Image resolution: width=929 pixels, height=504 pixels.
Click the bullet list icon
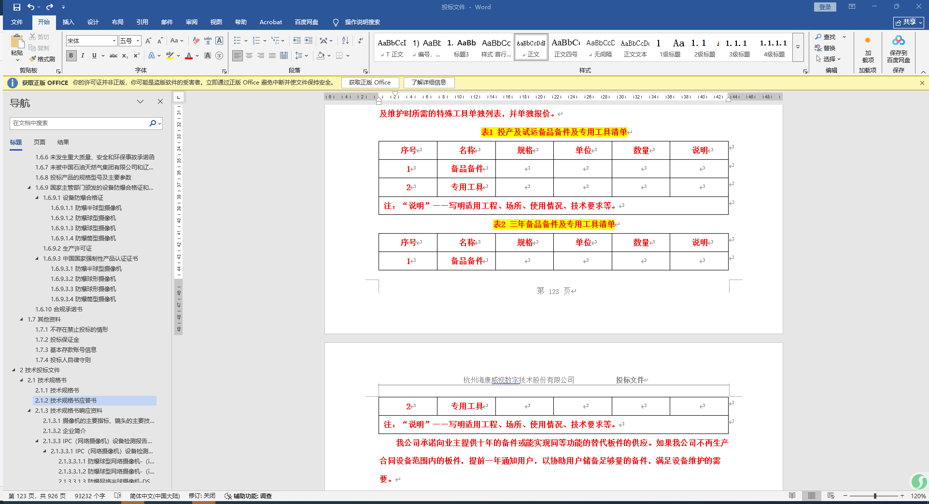237,41
